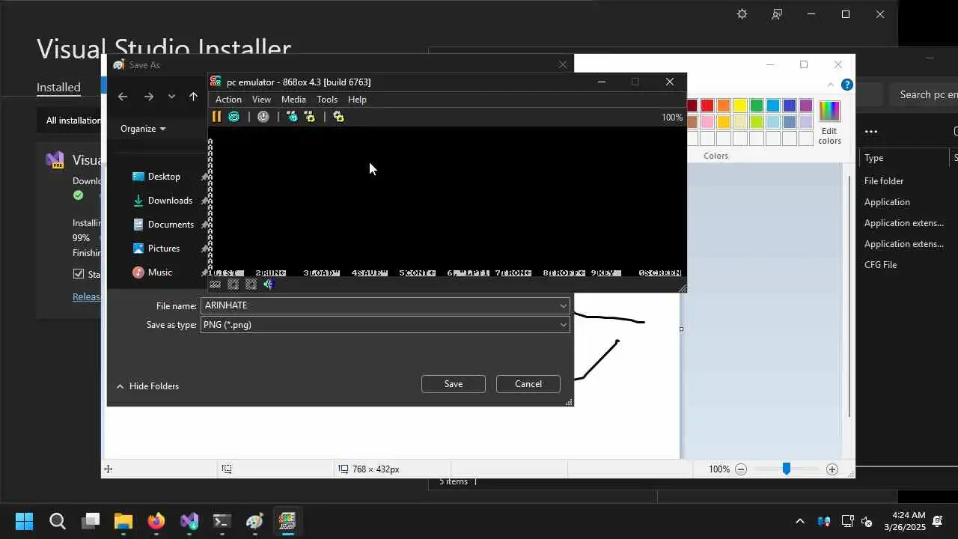Send Ctrl+Alt+Esc via 86Box toolbar icon
This screenshot has height=539, width=958.
pos(310,117)
